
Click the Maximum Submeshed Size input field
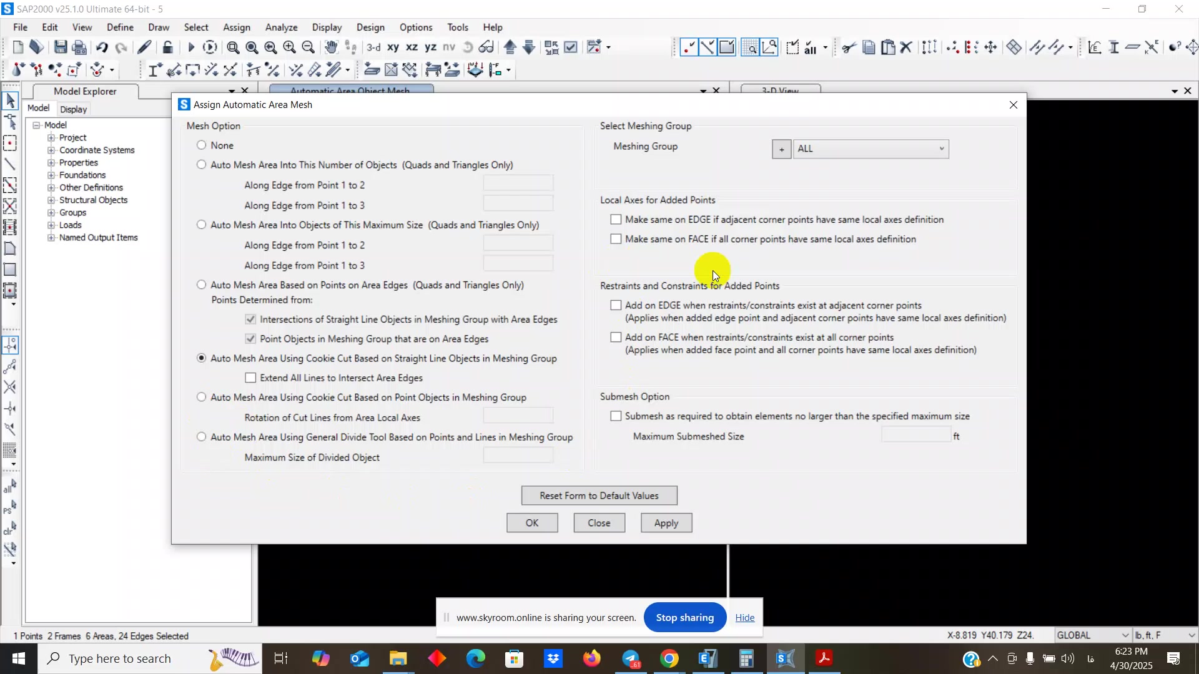[915, 436]
